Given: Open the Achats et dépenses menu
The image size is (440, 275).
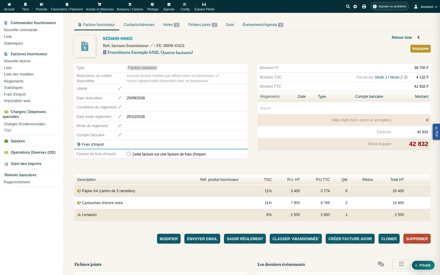Looking at the screenshot, I should click(100, 6).
